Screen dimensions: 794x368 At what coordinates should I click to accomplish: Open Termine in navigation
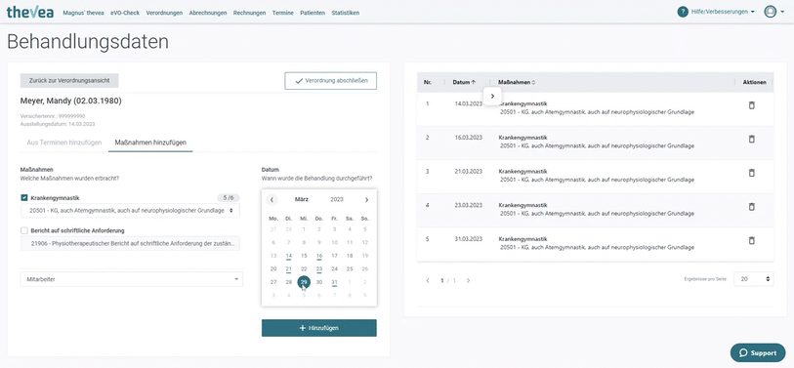282,13
